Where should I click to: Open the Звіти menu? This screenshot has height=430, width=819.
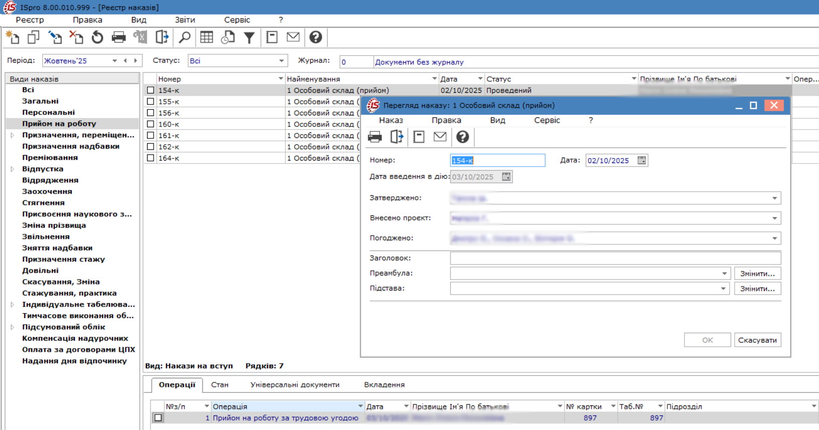pyautogui.click(x=185, y=20)
